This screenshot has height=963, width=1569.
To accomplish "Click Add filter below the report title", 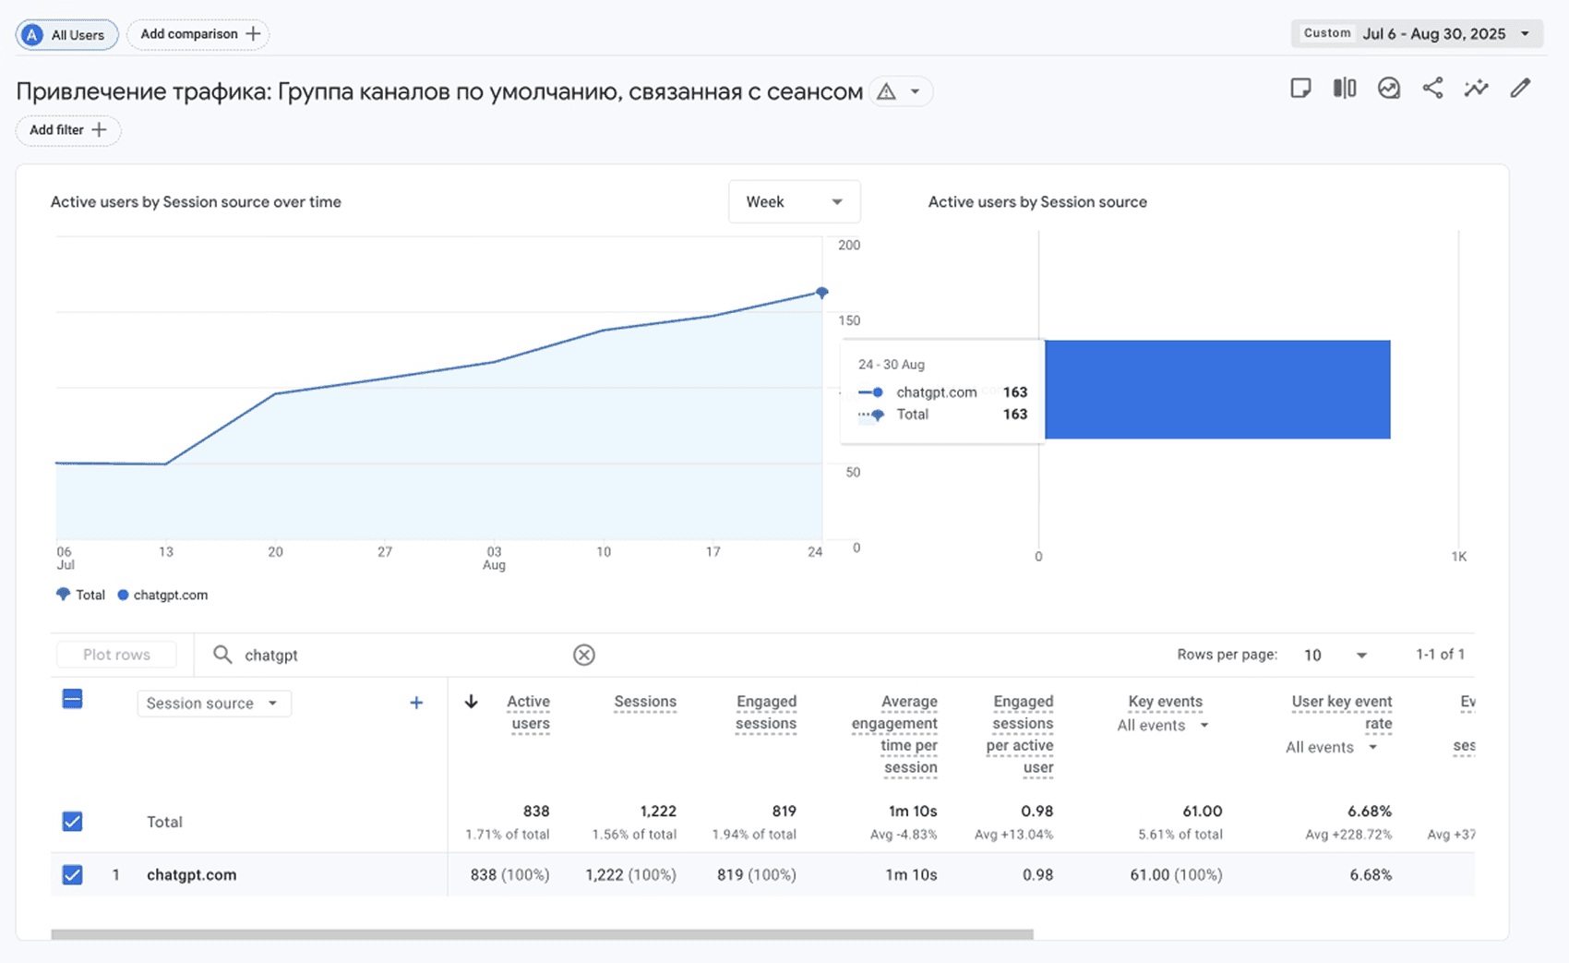I will coord(67,130).
